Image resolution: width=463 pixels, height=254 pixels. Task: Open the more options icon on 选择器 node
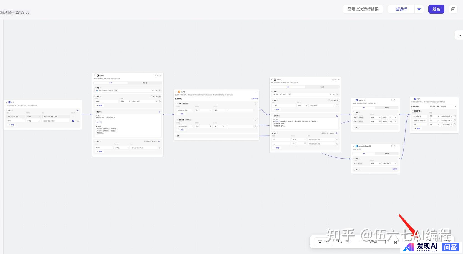coord(256,92)
